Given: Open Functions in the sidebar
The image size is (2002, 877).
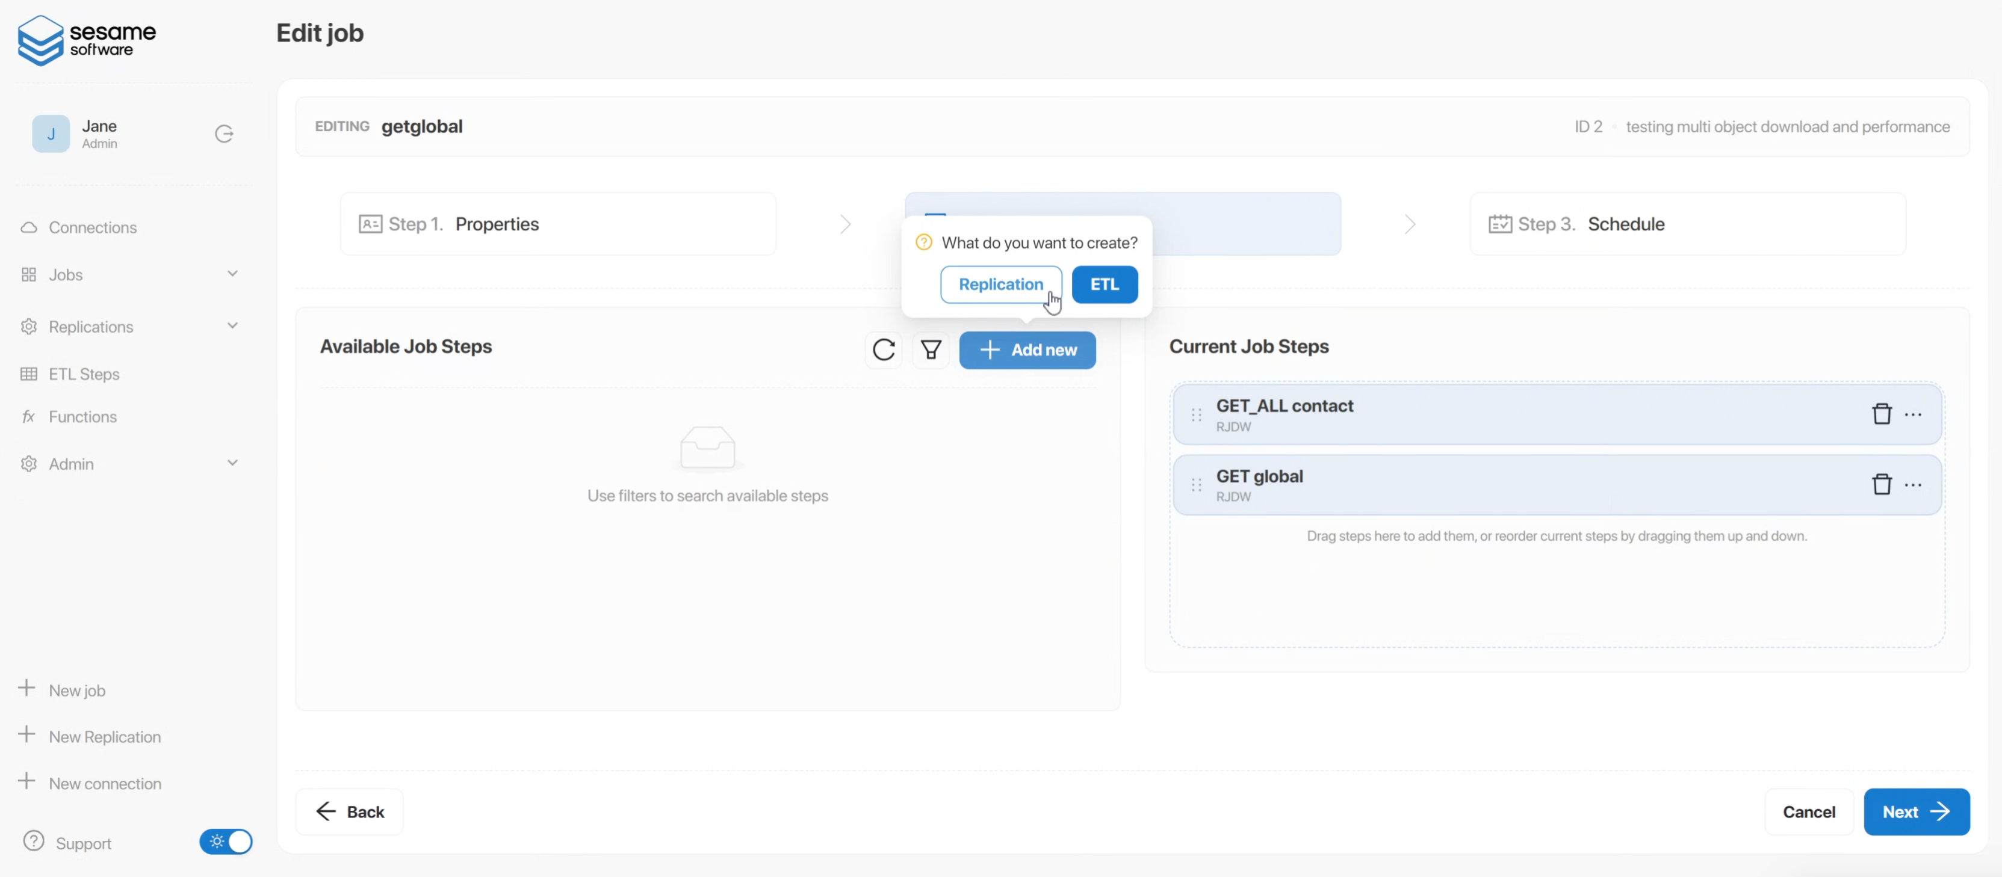Looking at the screenshot, I should click(82, 417).
